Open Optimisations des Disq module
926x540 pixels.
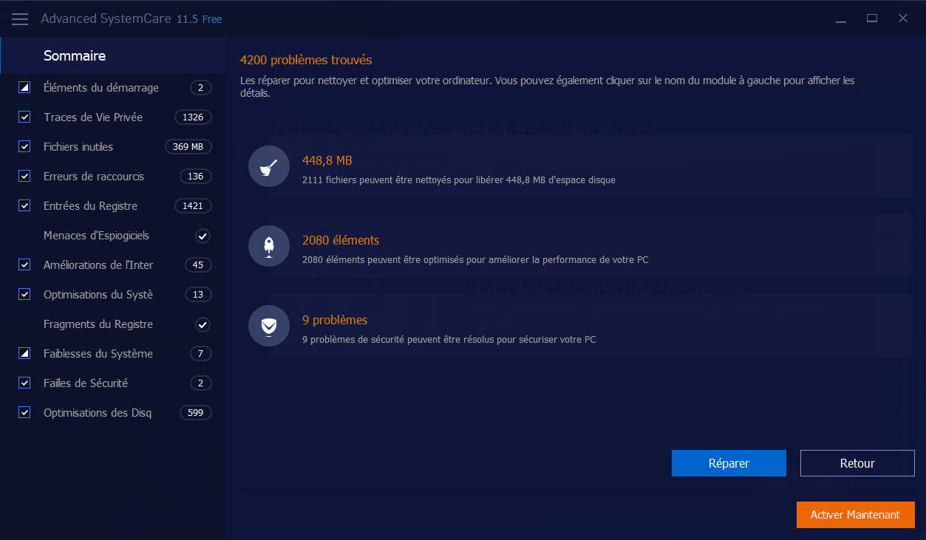98,413
